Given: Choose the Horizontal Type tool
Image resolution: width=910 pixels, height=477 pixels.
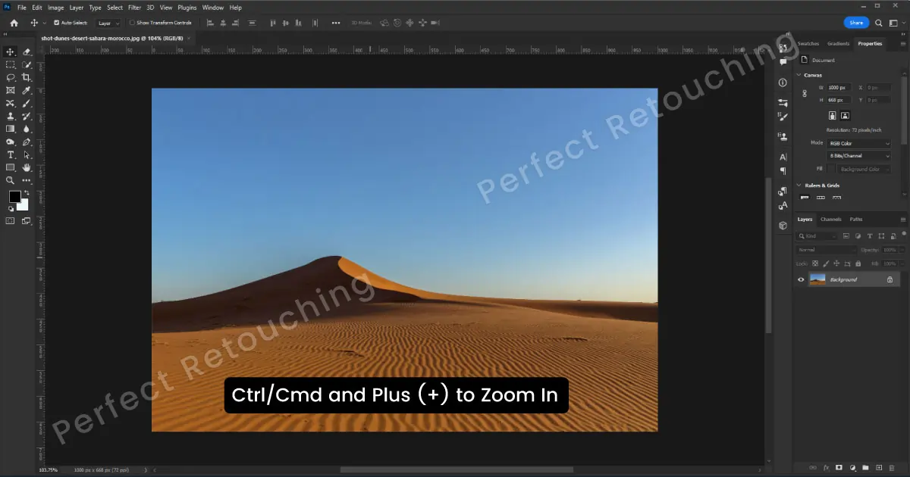Looking at the screenshot, I should pos(11,154).
